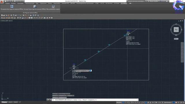Click the Plot icon in quick access toolbar

15,1
